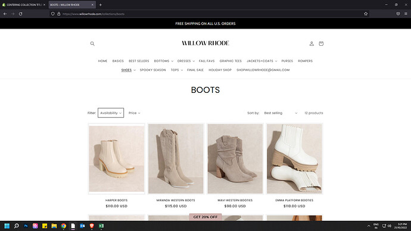Expand the Price filter dropdown
The image size is (411, 231).
click(x=134, y=113)
